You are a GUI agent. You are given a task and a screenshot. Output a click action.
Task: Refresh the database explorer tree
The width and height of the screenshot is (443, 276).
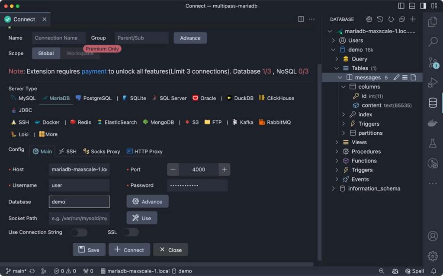[x=391, y=19]
